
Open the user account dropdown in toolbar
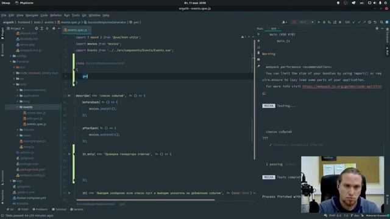(285, 22)
